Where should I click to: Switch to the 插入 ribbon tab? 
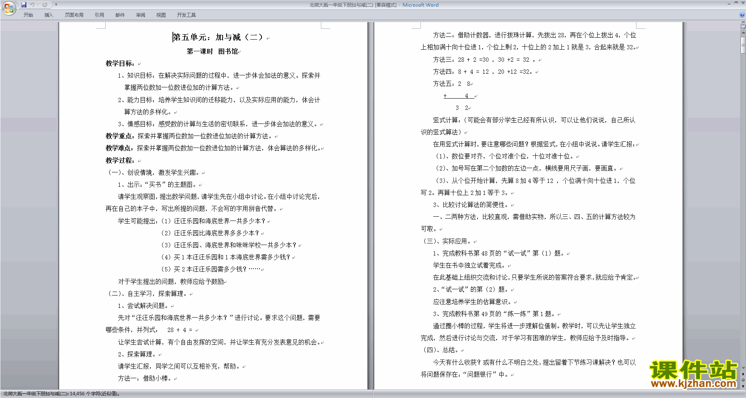[x=49, y=15]
